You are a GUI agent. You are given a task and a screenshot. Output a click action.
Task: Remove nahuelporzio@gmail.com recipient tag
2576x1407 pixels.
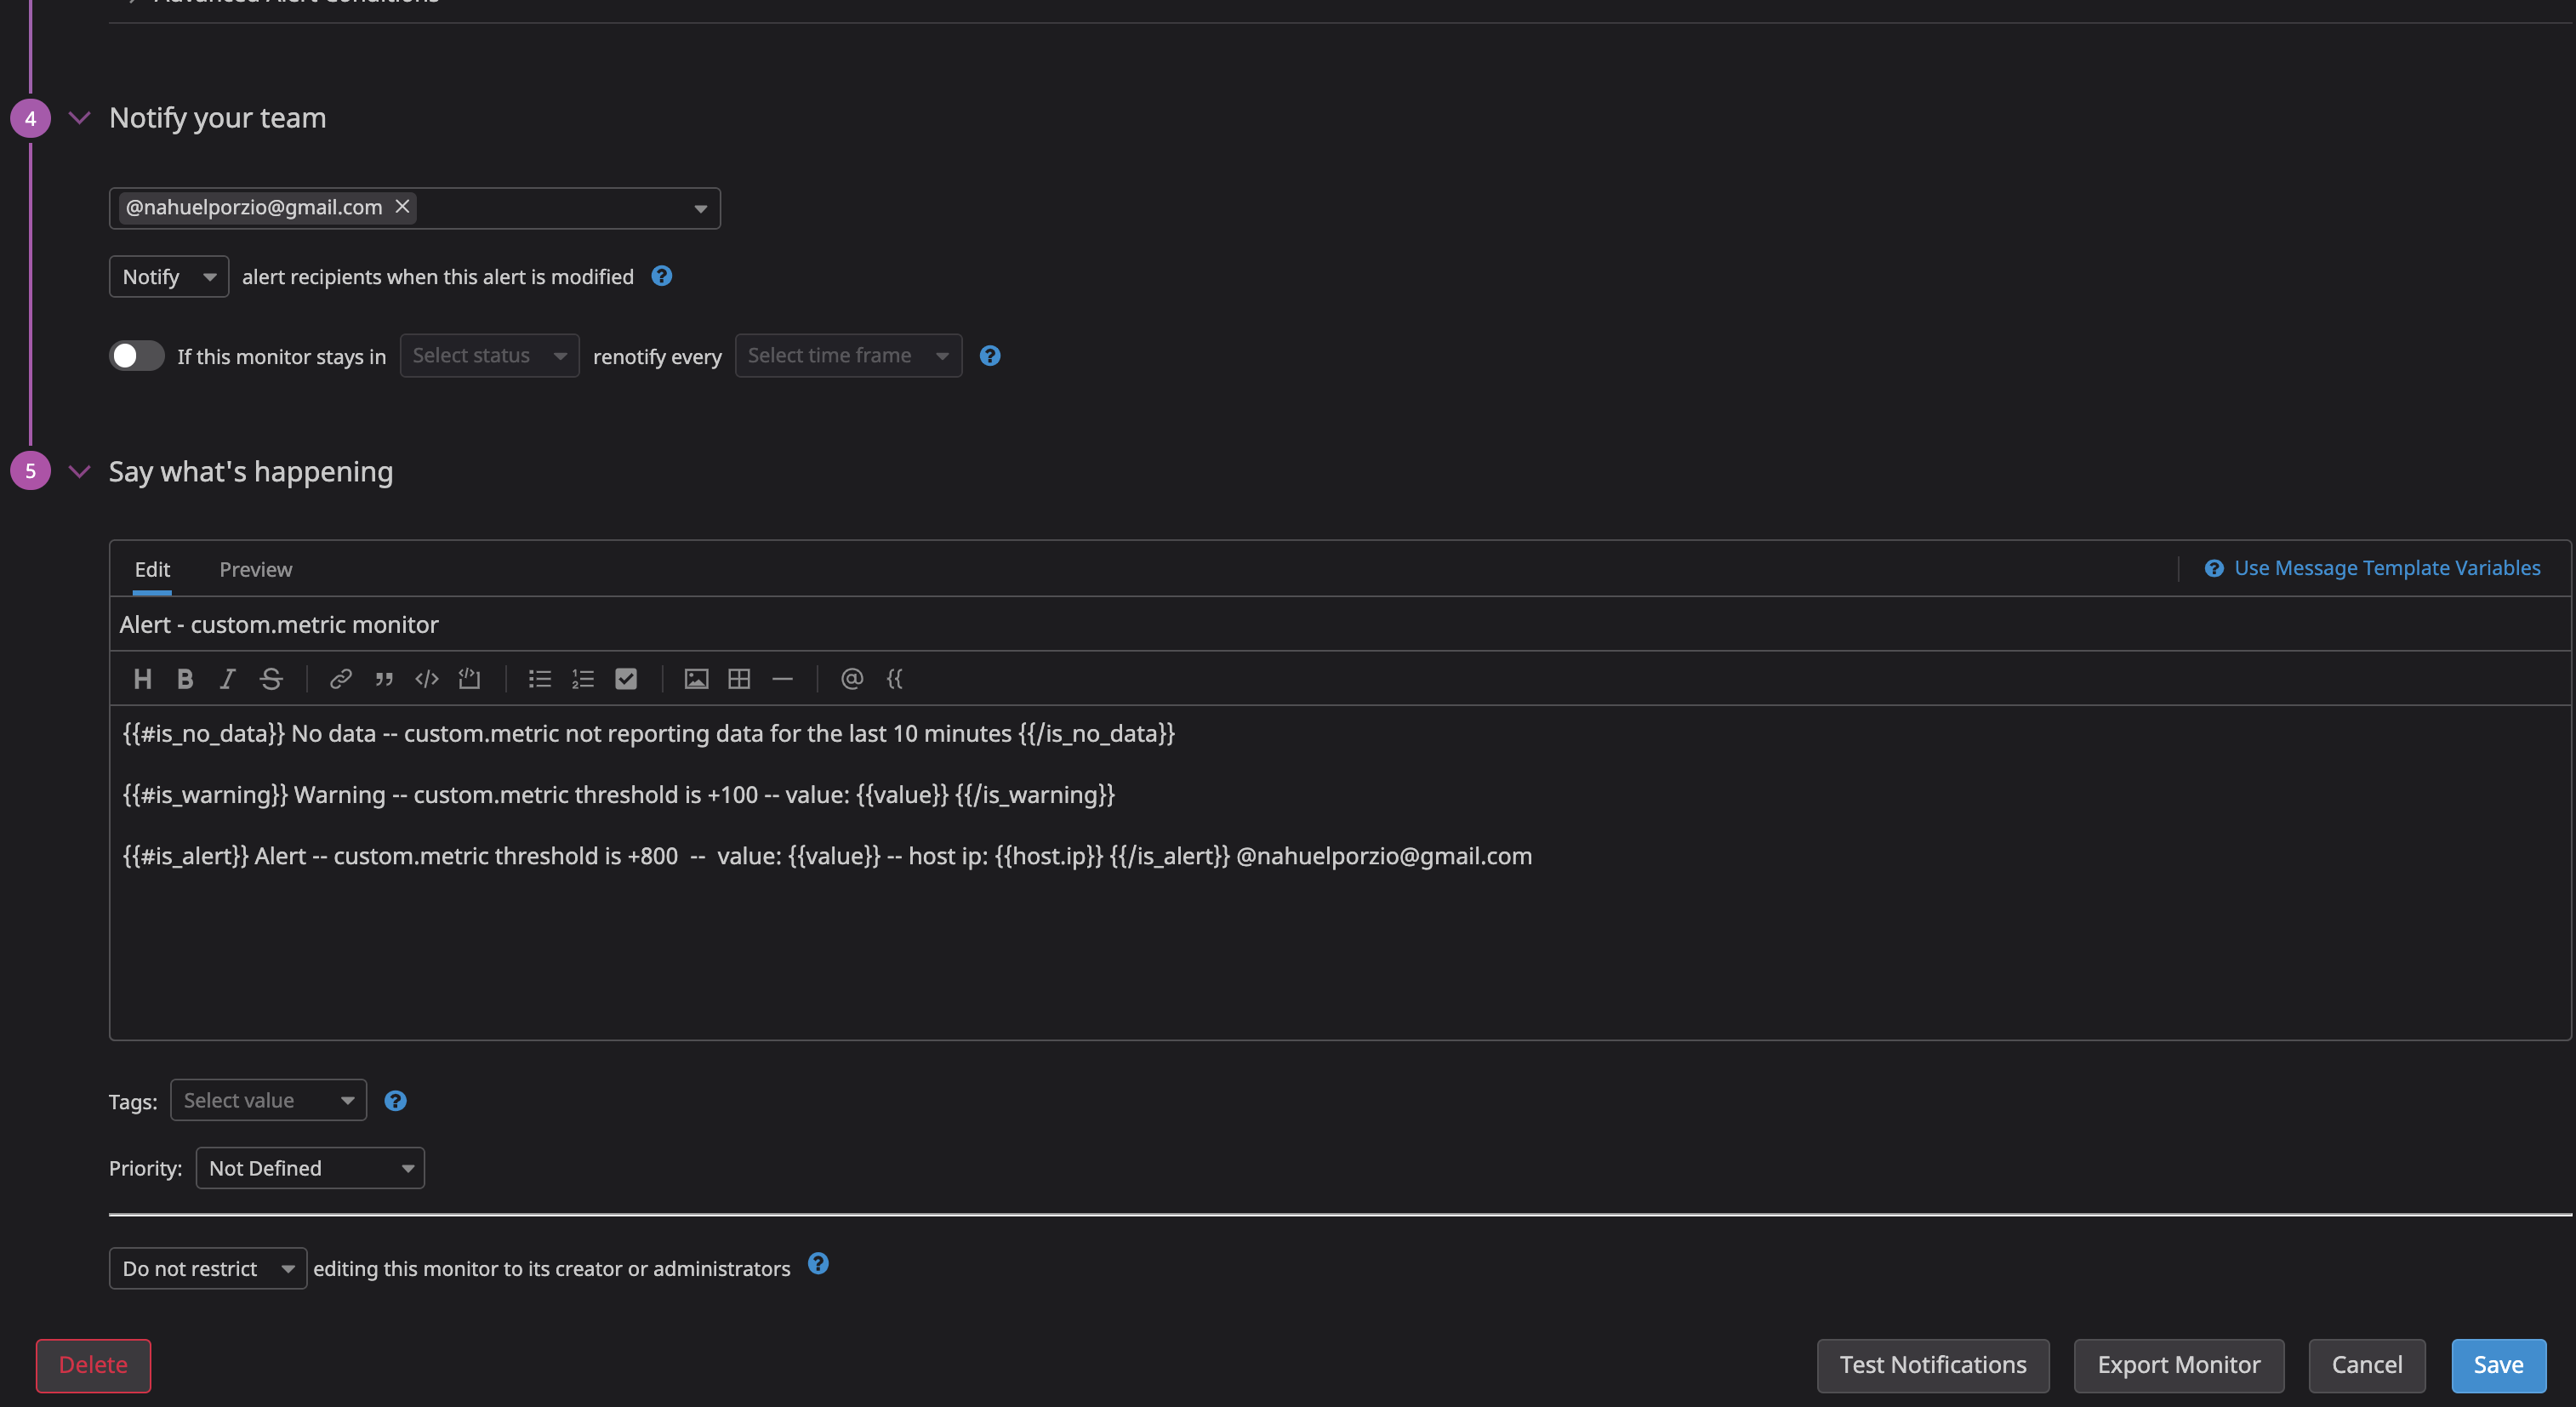(402, 206)
